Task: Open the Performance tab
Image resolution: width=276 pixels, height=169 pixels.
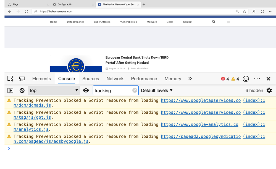Action: point(144,79)
